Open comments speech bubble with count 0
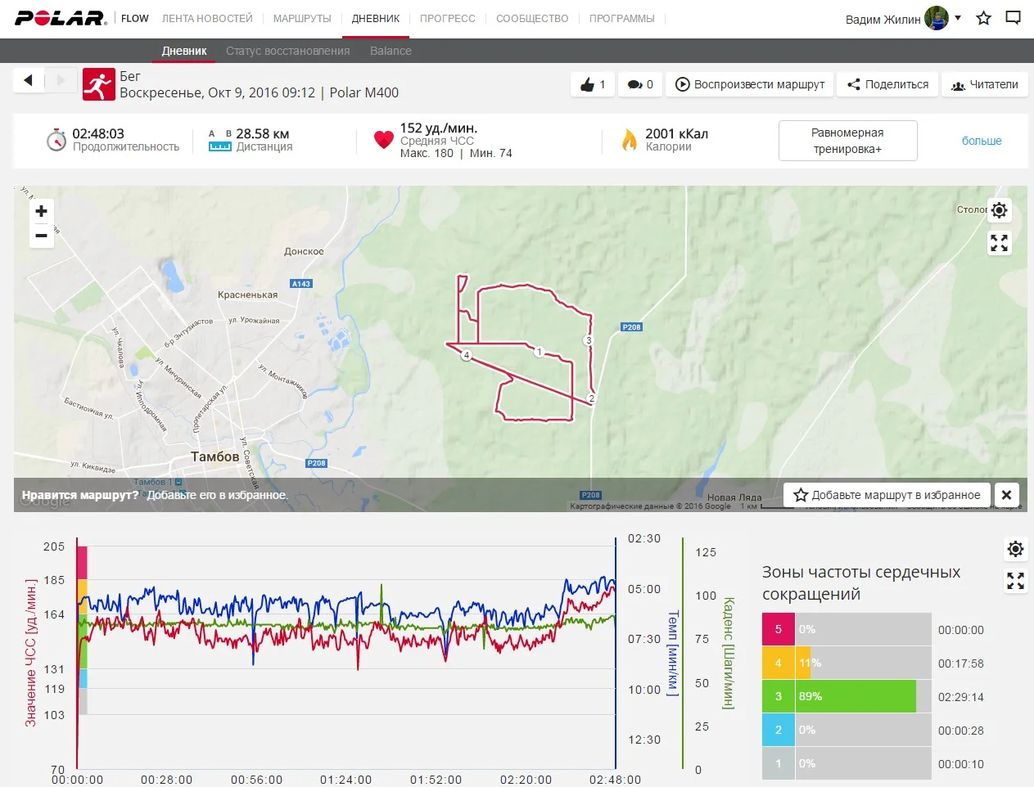This screenshot has height=787, width=1034. point(640,84)
